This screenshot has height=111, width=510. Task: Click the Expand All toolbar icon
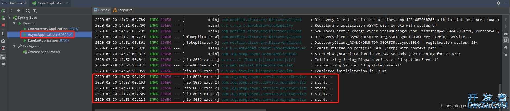tap(11, 11)
